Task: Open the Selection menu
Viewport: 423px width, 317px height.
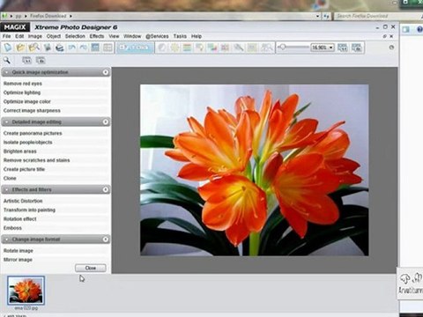Action: click(75, 36)
